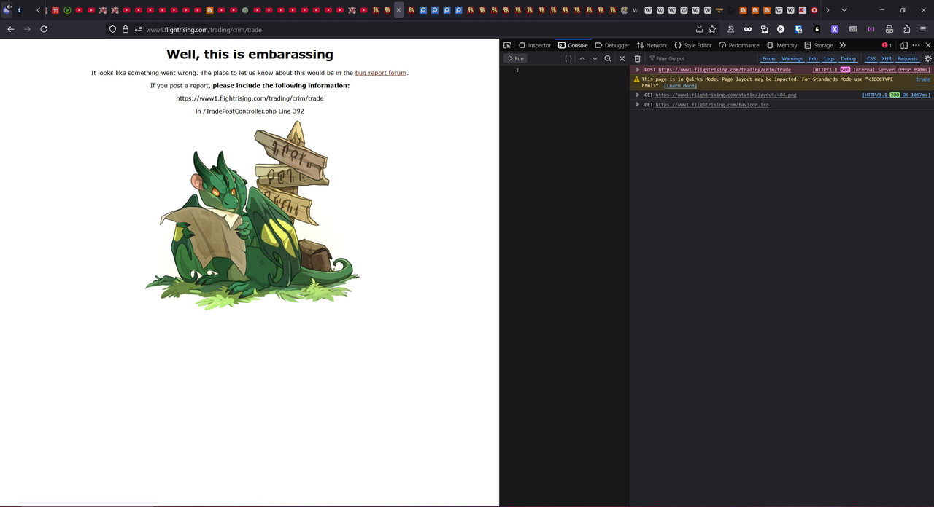Switch to the Style Editor tab
934x507 pixels.
[x=693, y=45]
